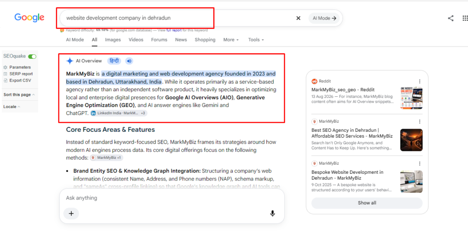Toggle the SEOquake switch off
The width and height of the screenshot is (468, 234).
pos(32,56)
